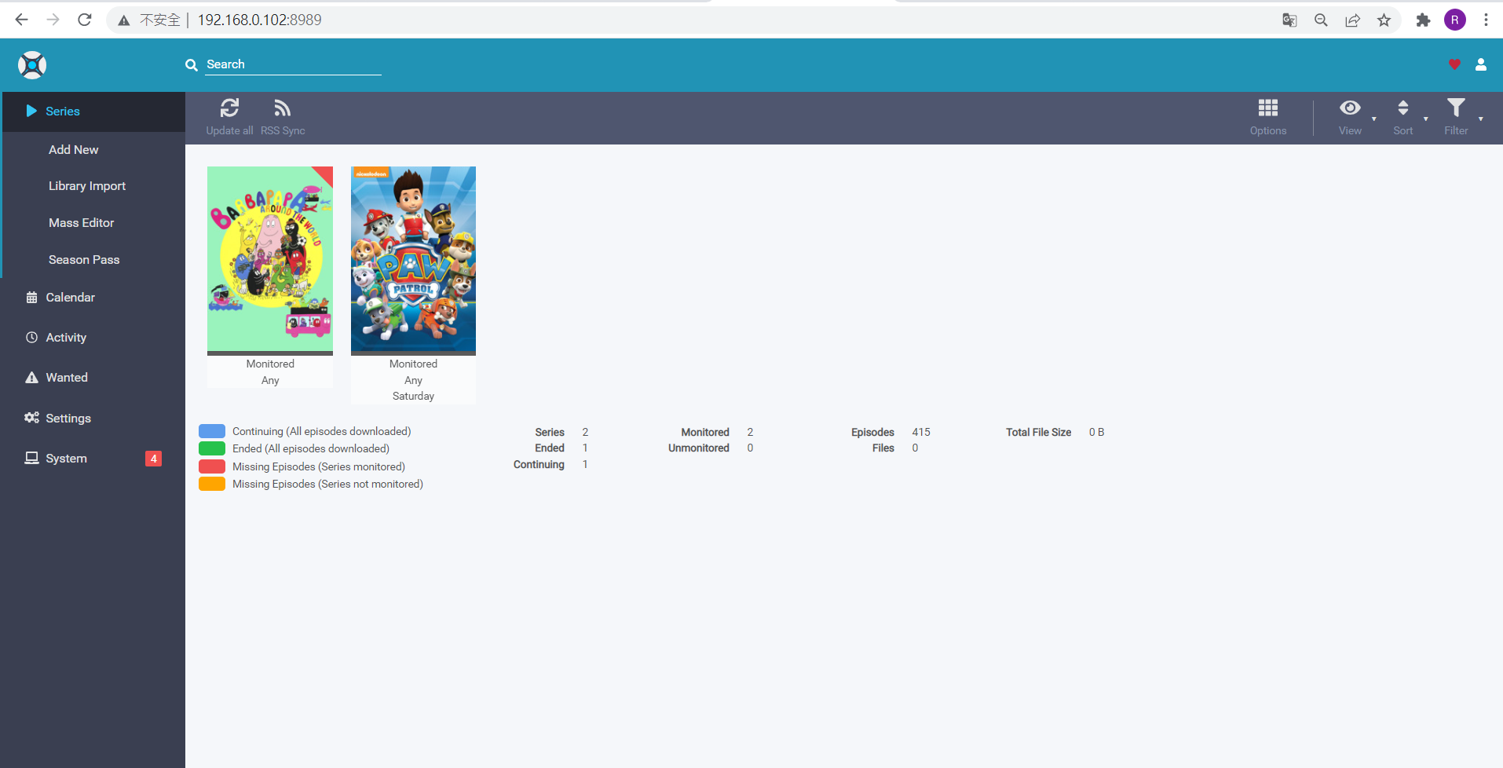Viewport: 1503px width, 768px height.
Task: Click the search magnifier icon
Action: coord(191,65)
